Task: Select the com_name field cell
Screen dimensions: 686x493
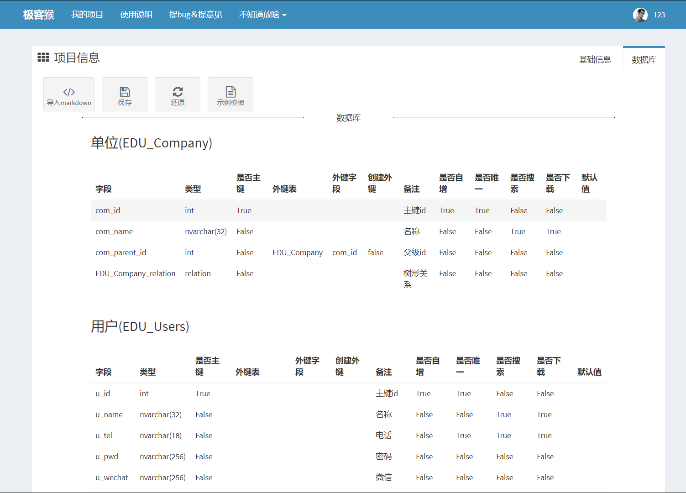Action: [x=114, y=231]
